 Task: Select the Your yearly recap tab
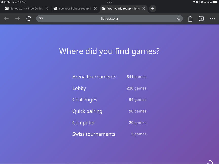(121, 9)
